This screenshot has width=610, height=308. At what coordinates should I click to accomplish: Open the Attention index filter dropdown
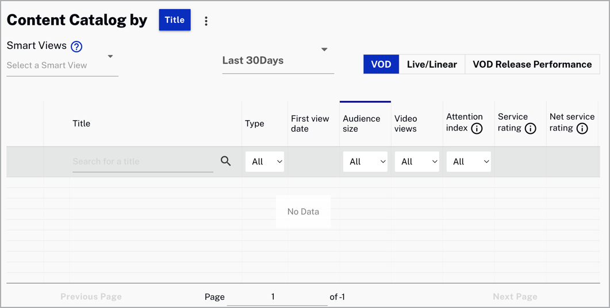(x=469, y=161)
